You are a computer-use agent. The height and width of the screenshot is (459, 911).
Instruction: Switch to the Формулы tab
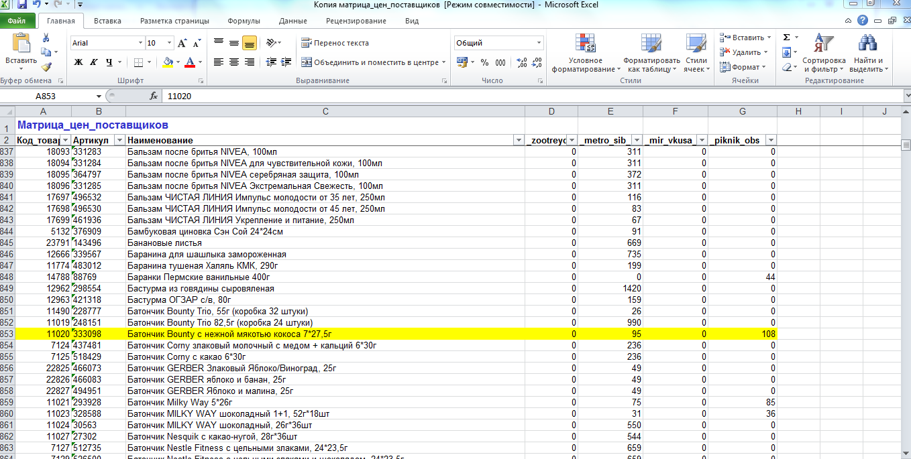244,21
